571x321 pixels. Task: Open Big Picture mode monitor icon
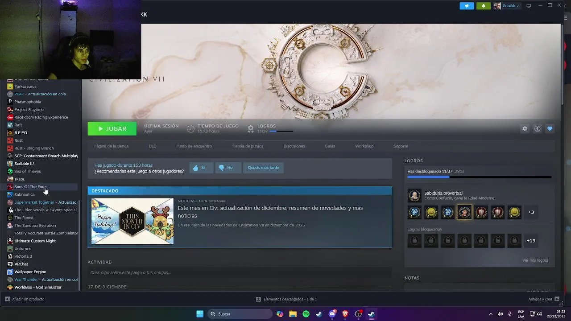point(529,6)
